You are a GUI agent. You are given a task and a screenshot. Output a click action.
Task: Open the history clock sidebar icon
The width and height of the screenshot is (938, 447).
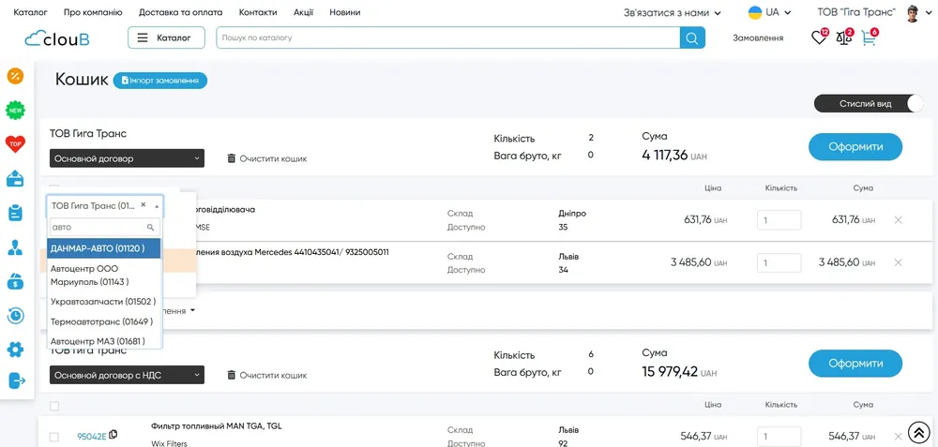coord(16,315)
